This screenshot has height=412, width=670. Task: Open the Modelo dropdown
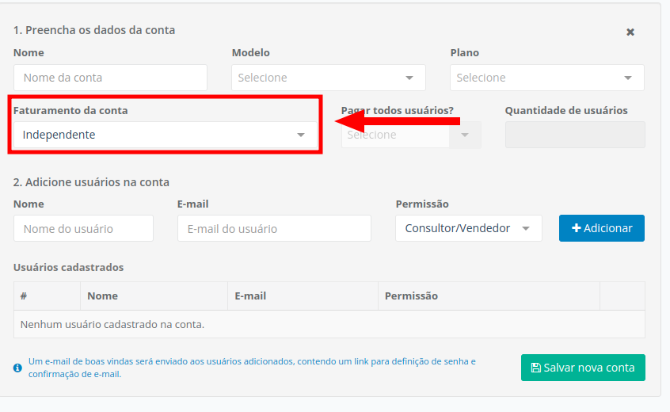328,78
